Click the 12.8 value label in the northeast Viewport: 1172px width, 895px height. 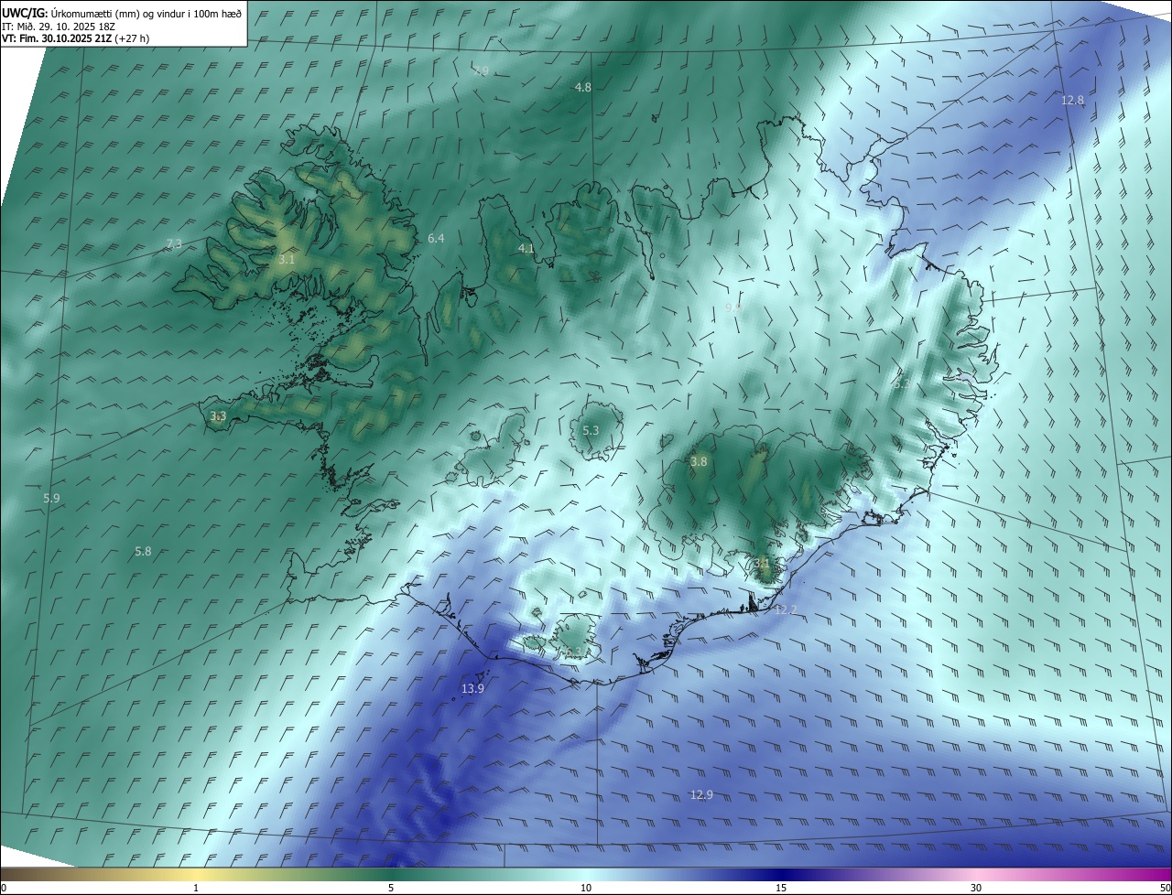pos(1072,100)
